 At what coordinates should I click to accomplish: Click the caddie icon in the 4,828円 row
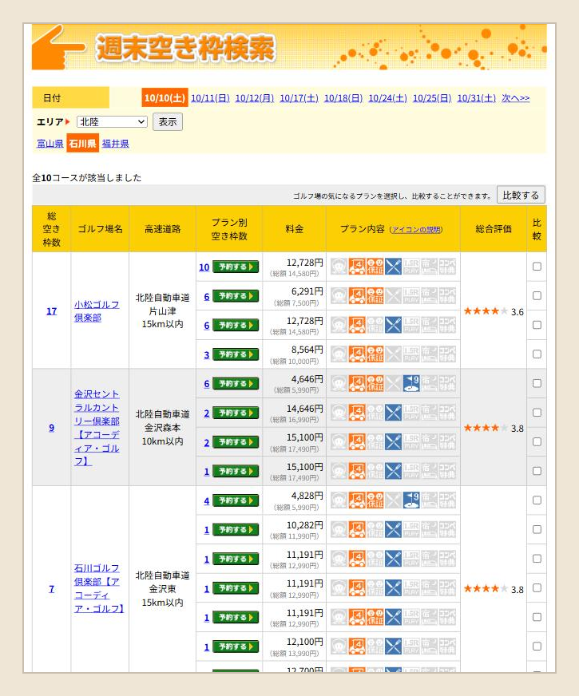(x=339, y=500)
